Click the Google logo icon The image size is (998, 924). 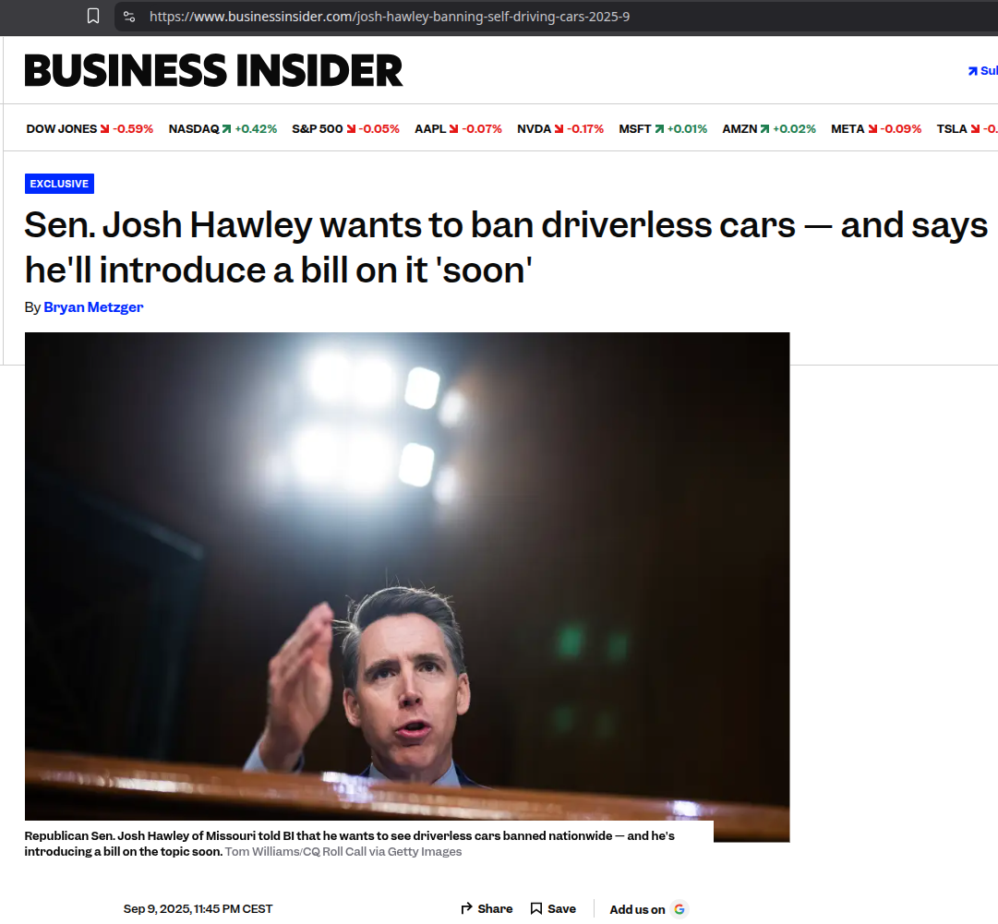[x=679, y=909]
